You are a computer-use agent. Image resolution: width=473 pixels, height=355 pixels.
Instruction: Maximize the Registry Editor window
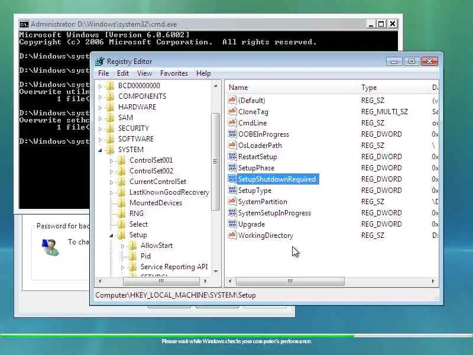412,62
